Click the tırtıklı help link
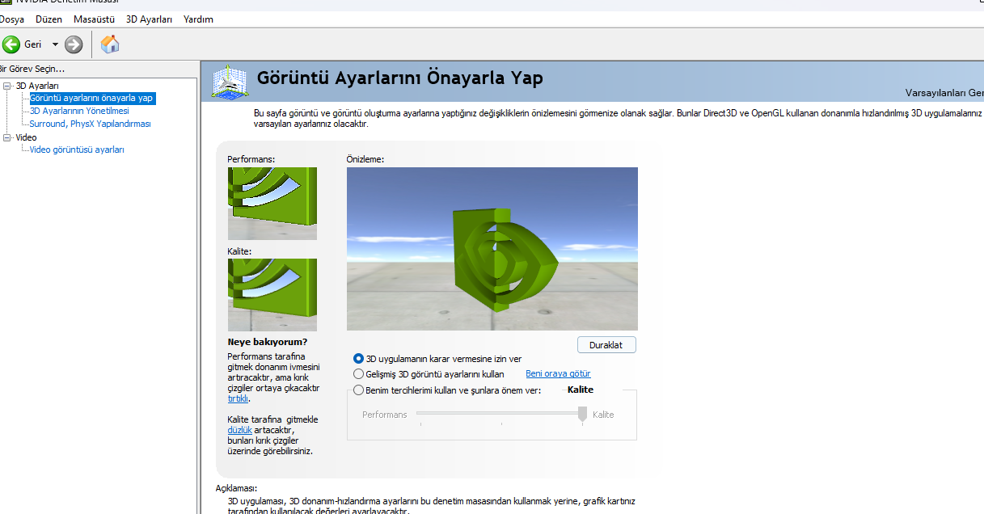The width and height of the screenshot is (984, 514). click(238, 398)
